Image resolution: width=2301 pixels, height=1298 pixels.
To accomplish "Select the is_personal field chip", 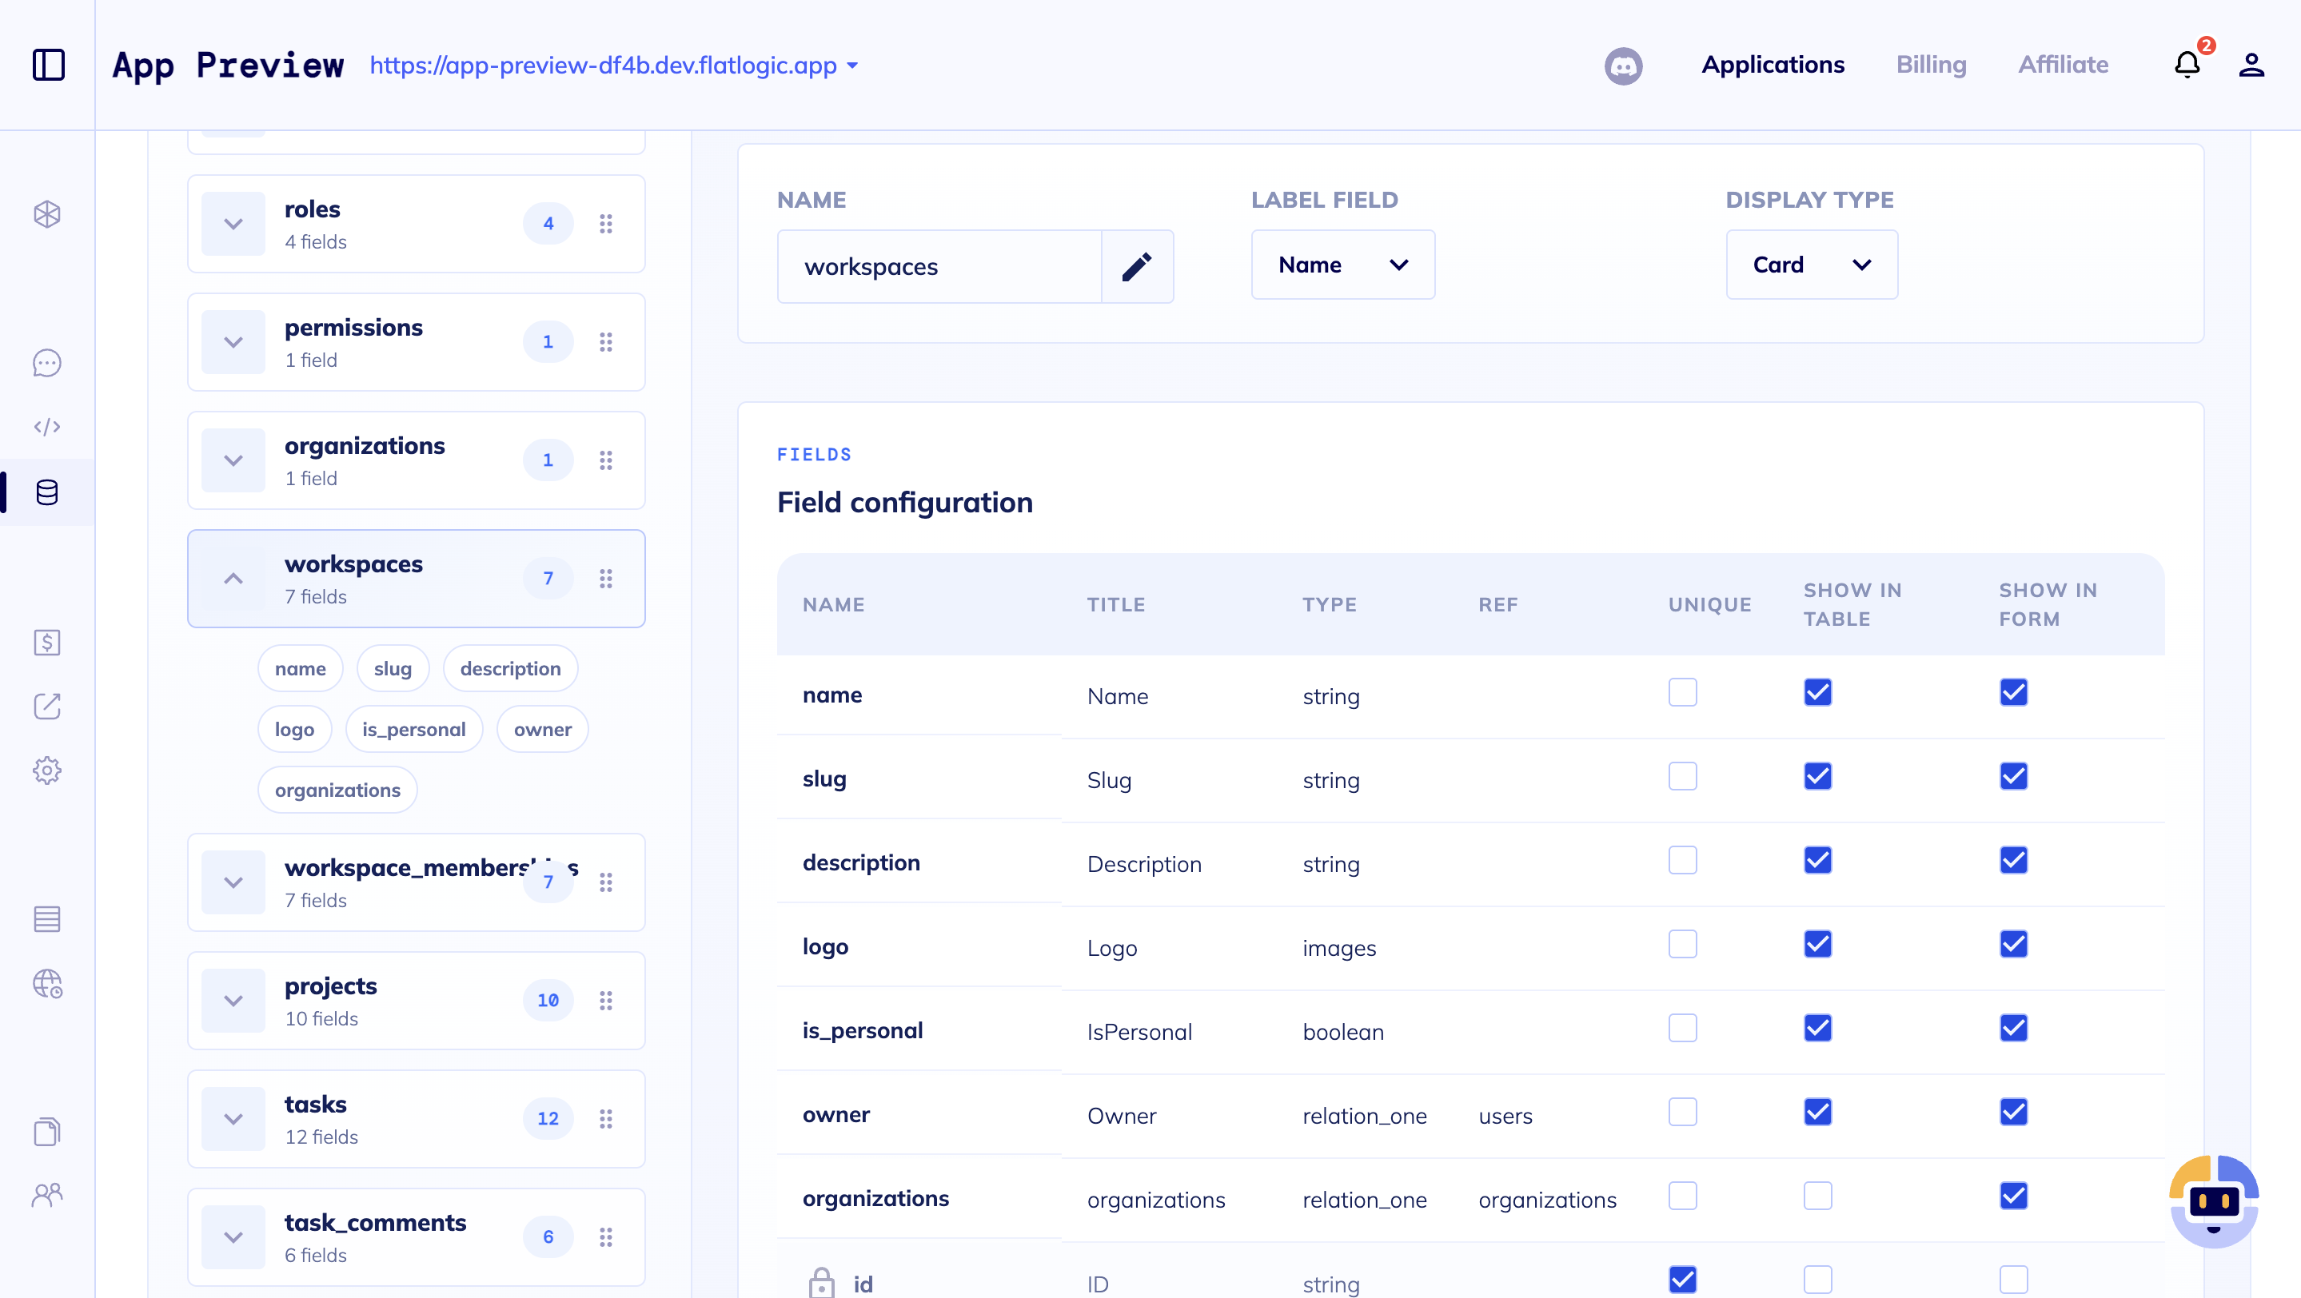I will point(413,730).
